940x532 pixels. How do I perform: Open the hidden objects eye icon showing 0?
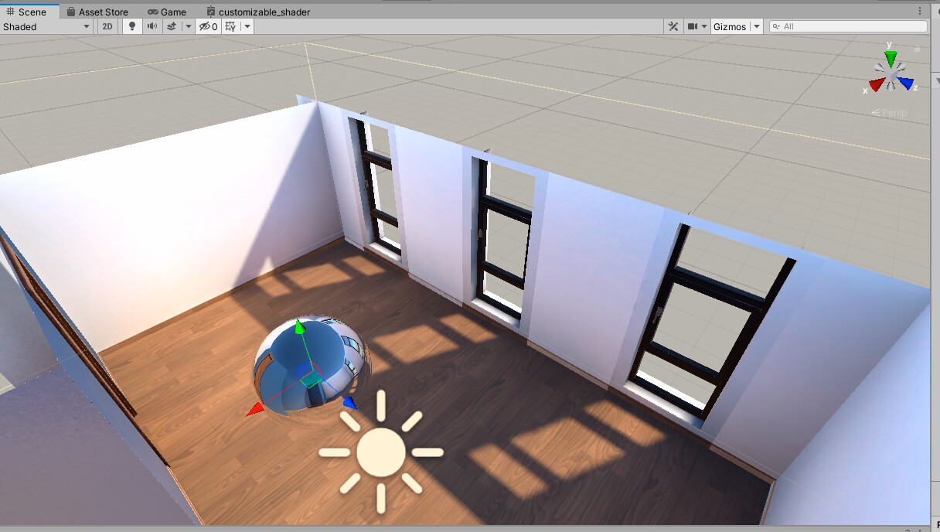pyautogui.click(x=205, y=26)
